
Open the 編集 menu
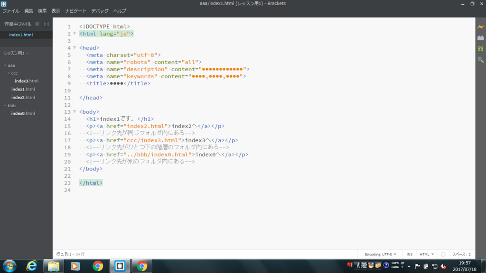pyautogui.click(x=29, y=11)
